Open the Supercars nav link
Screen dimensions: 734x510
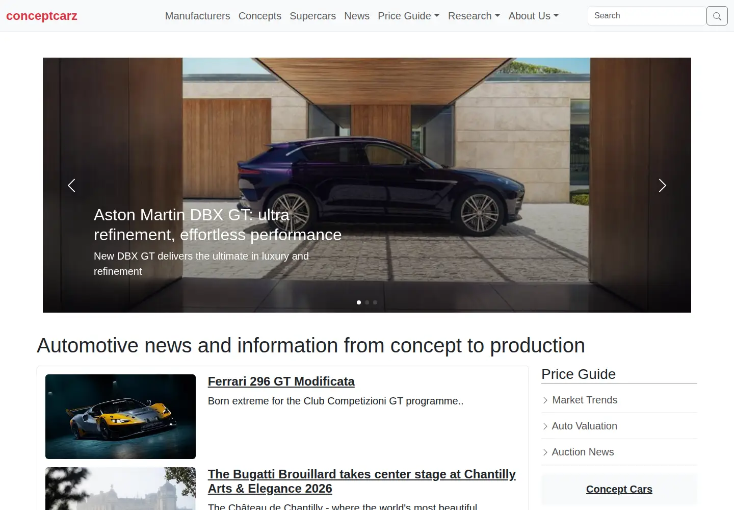[312, 16]
